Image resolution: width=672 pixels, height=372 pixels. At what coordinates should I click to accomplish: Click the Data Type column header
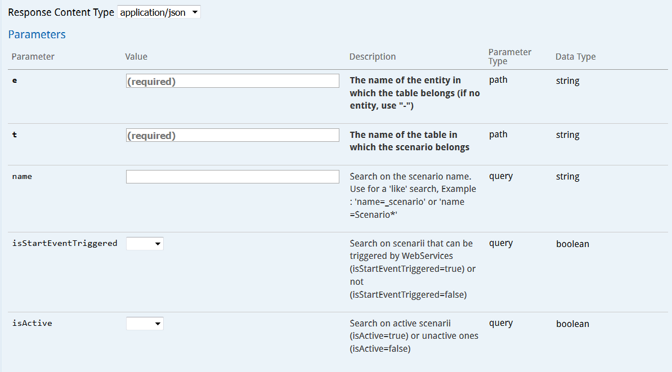coord(575,56)
